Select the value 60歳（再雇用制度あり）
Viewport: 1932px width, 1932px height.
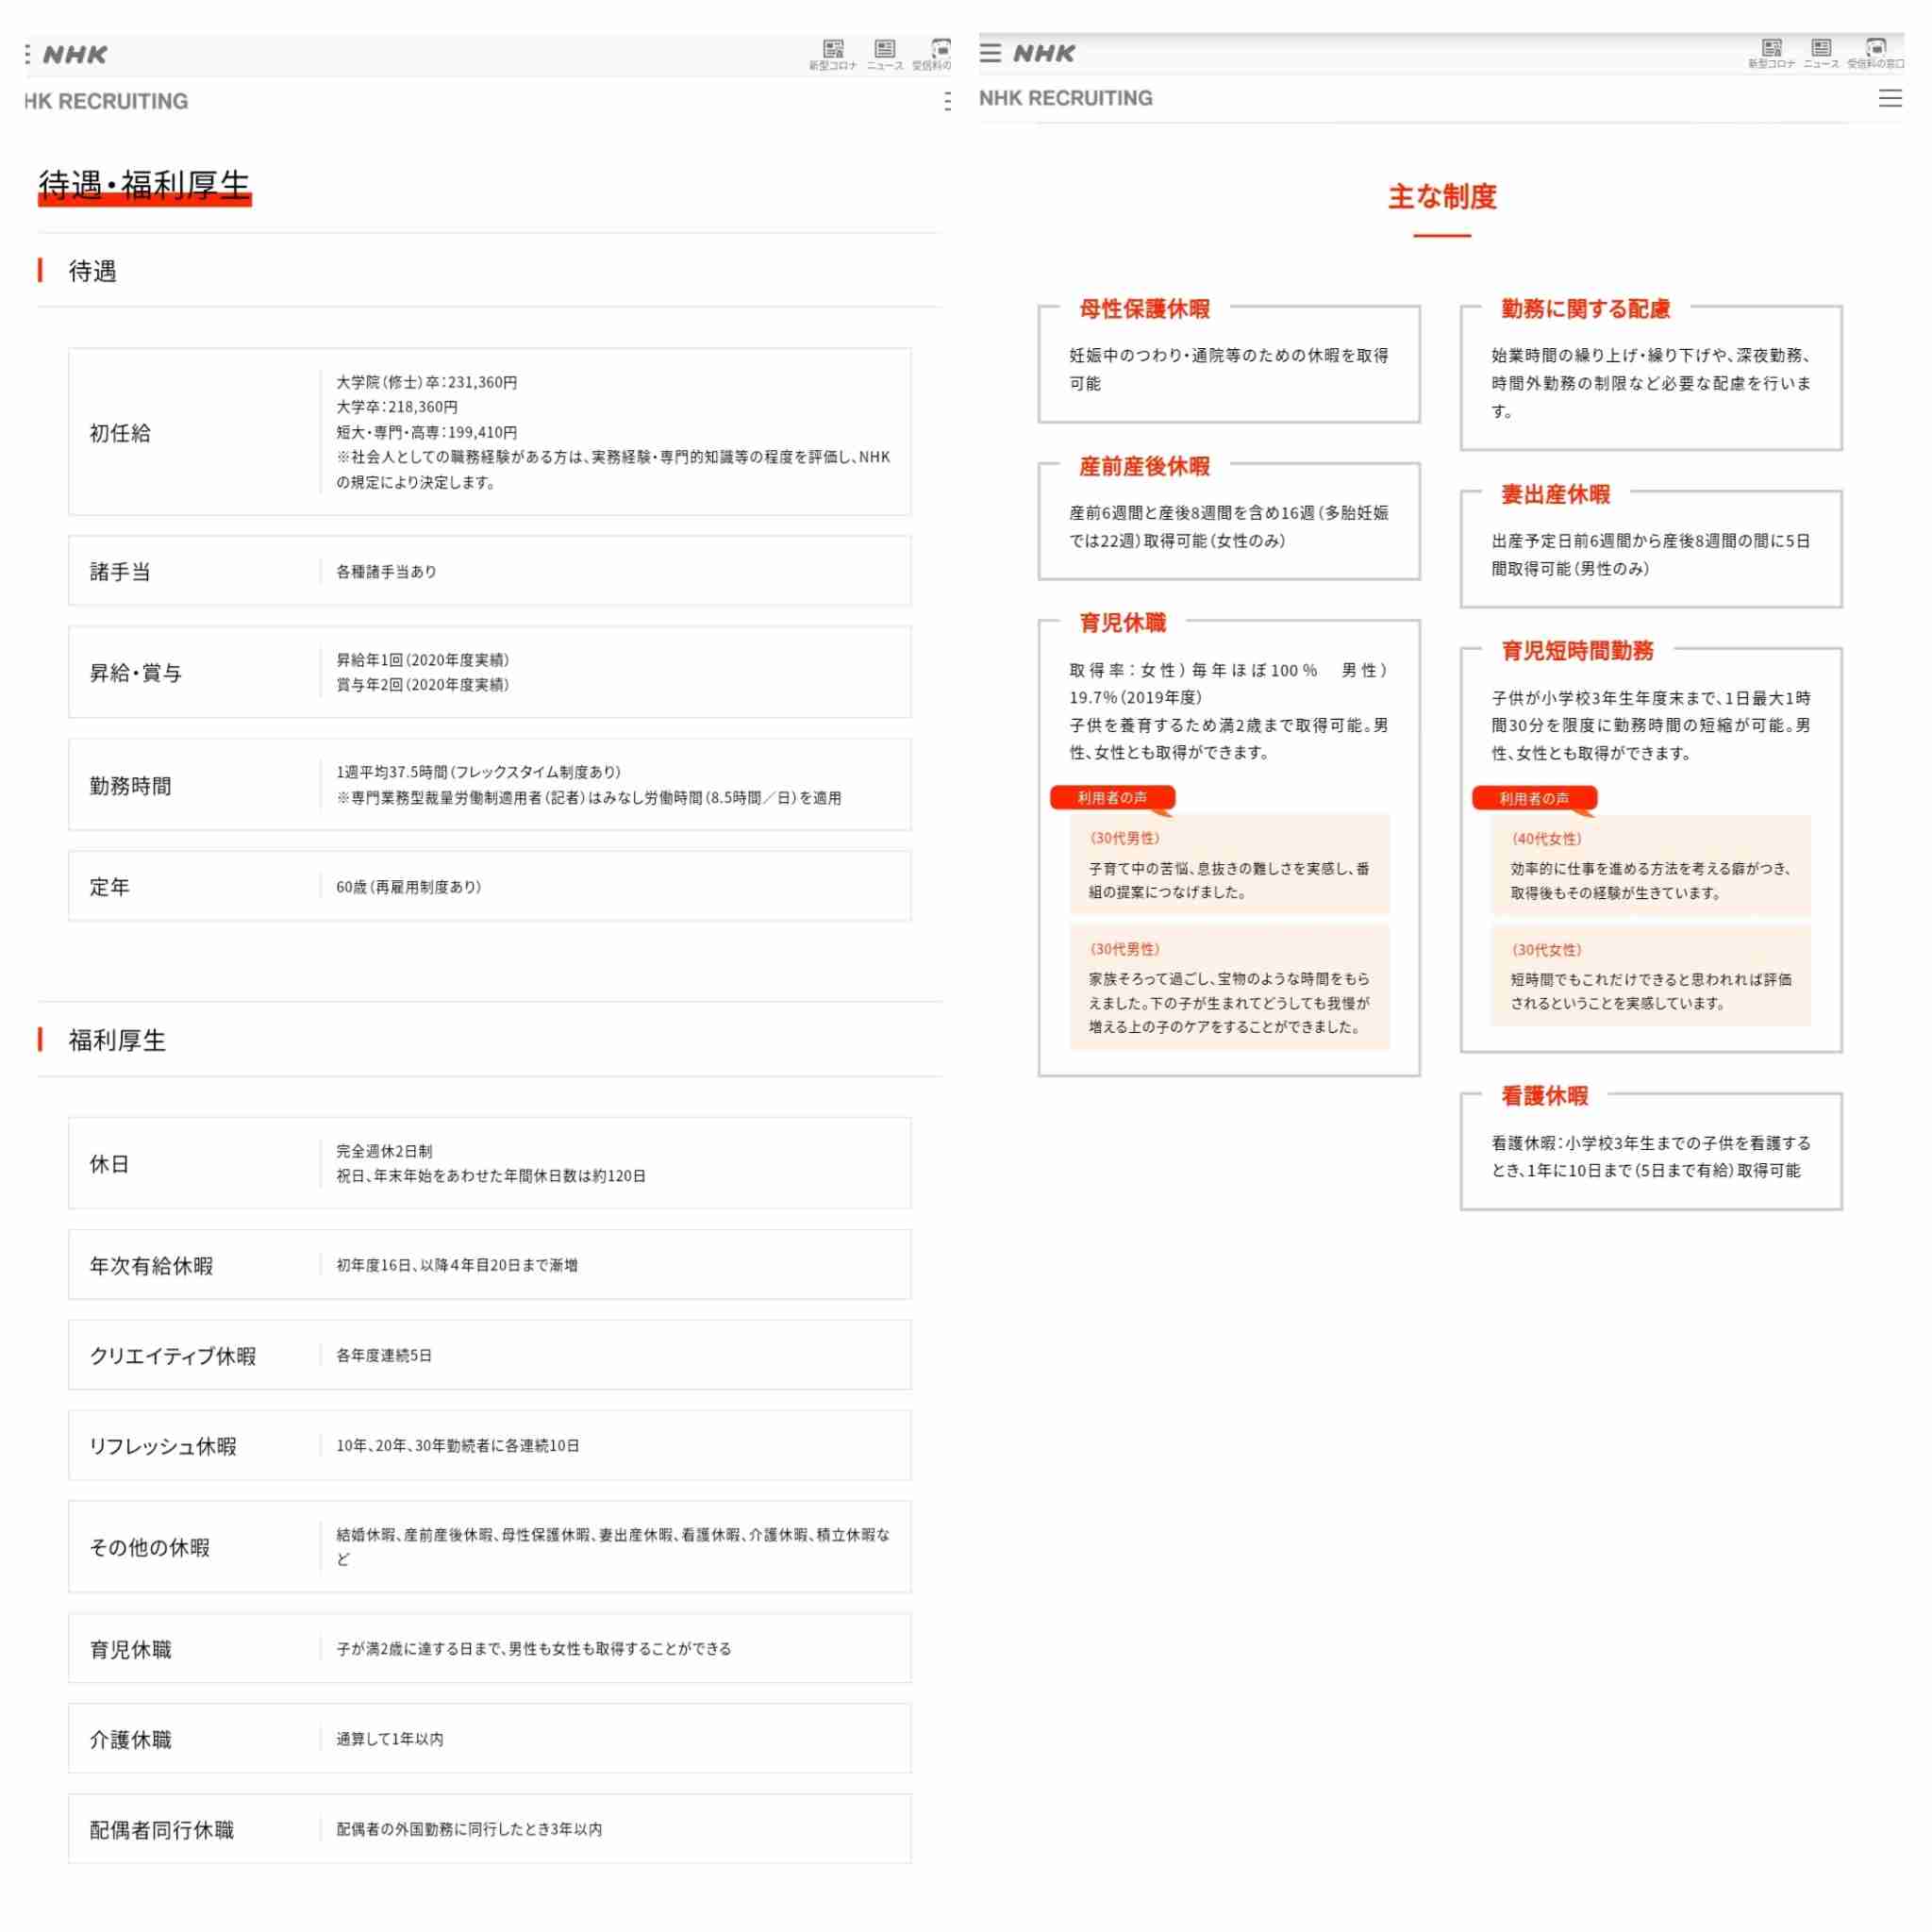click(409, 887)
